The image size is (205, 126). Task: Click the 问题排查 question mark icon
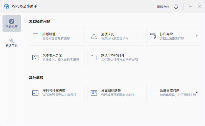click(x=12, y=21)
